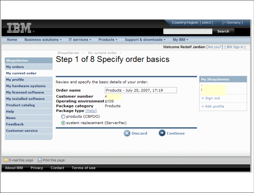254x193 pixels.
Task: Click the ShopzSeries sidebar header
Action: (x=29, y=60)
